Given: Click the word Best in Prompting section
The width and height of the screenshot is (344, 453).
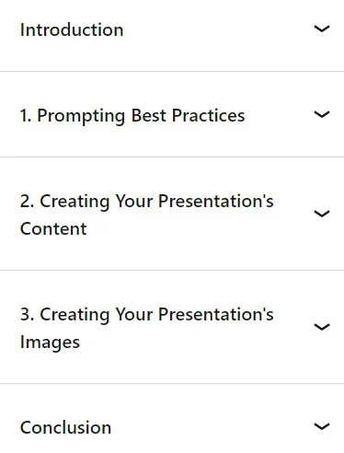Looking at the screenshot, I should tap(148, 116).
